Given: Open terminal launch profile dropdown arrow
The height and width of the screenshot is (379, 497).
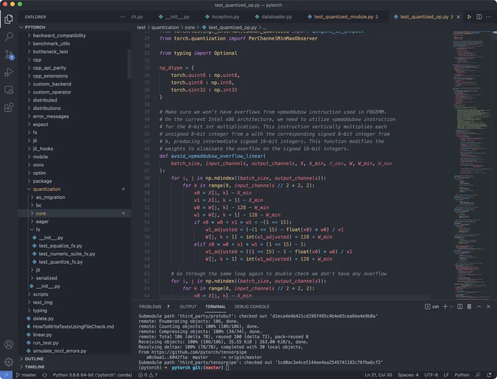Looking at the screenshot, I should (x=451, y=306).
